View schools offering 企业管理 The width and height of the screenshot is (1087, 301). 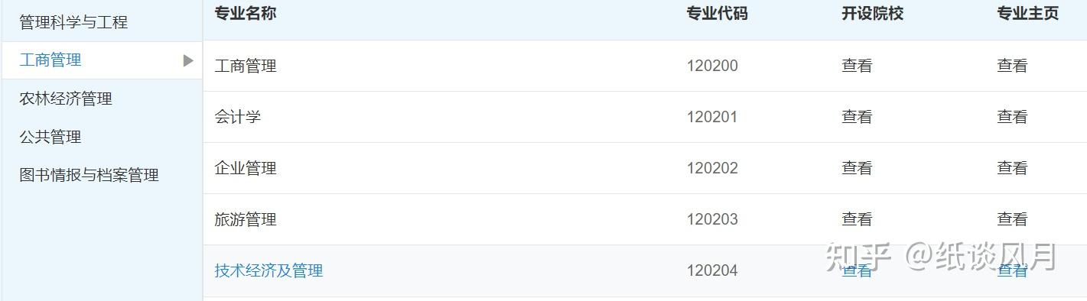pyautogui.click(x=857, y=168)
